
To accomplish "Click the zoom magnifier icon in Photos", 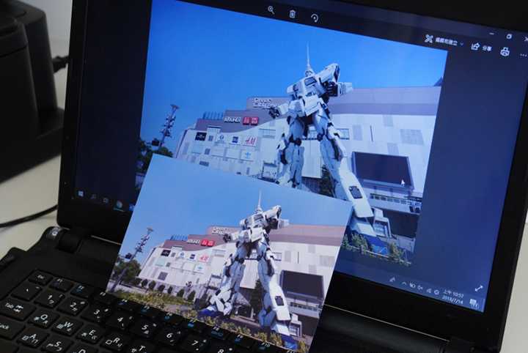I will [271, 10].
